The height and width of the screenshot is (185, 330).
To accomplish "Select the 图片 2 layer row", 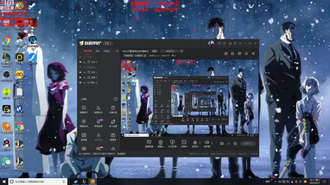I will coord(99,83).
